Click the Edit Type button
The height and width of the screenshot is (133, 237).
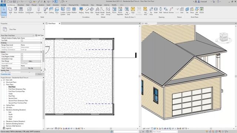(39, 35)
